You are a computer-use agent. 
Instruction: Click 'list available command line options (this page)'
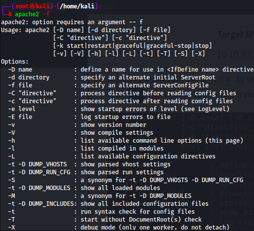coord(162,141)
